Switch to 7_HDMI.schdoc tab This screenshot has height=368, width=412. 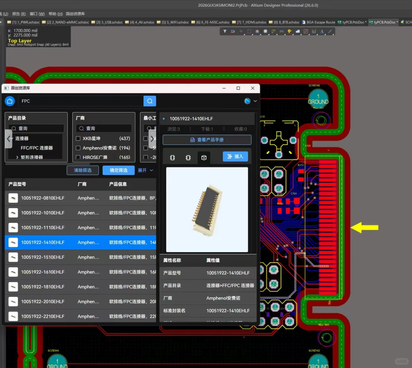pos(249,22)
